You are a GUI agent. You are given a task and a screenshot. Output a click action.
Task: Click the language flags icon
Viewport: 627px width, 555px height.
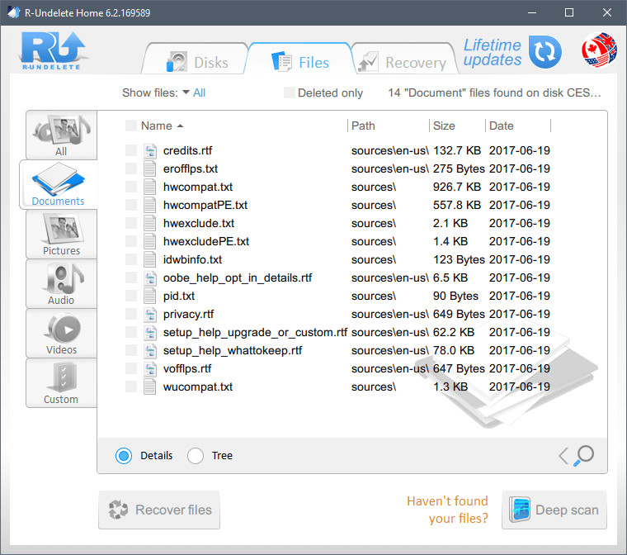pyautogui.click(x=599, y=51)
